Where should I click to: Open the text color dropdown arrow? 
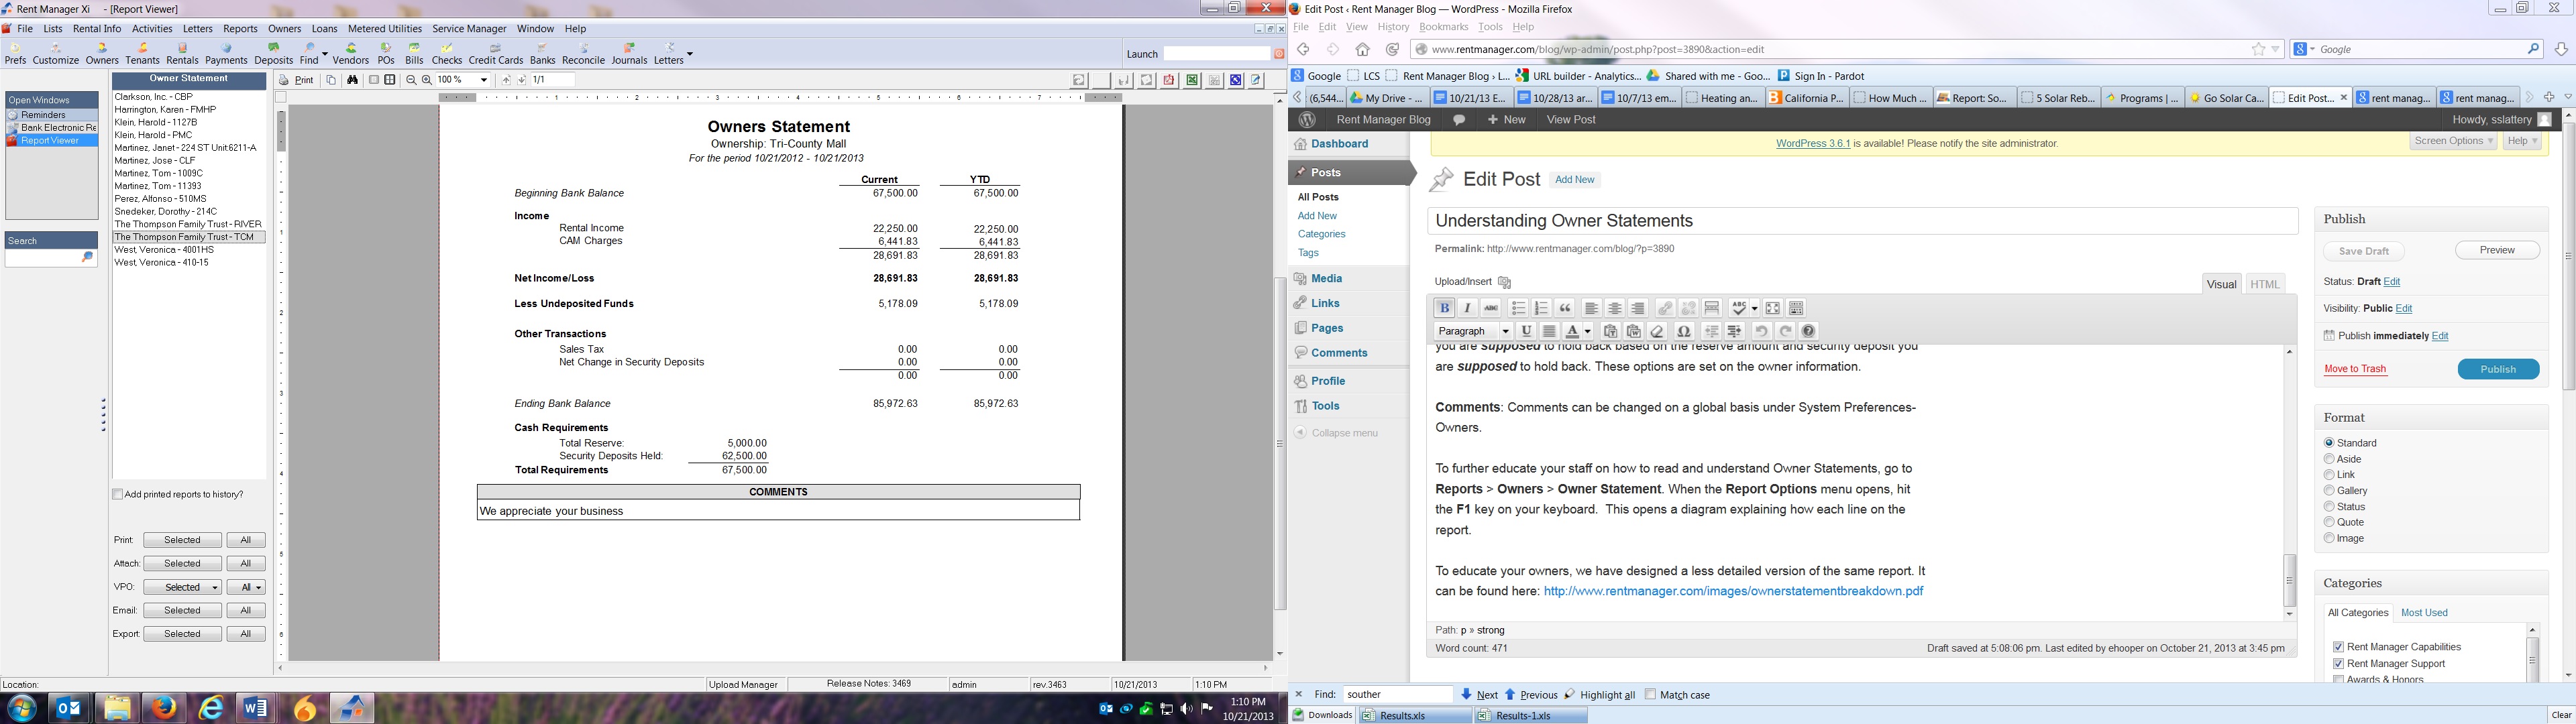pos(1588,331)
